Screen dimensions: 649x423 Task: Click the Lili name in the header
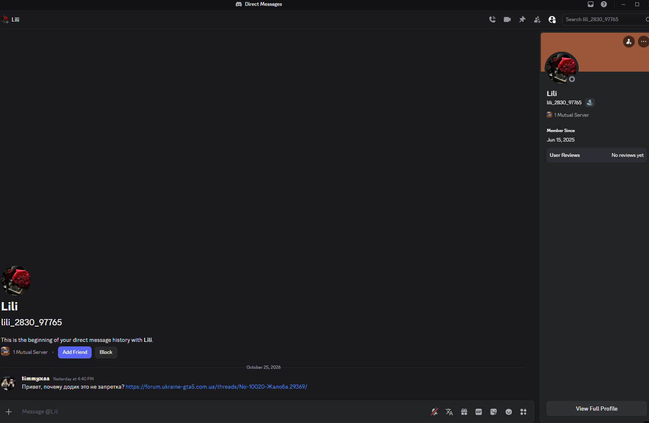pyautogui.click(x=15, y=19)
